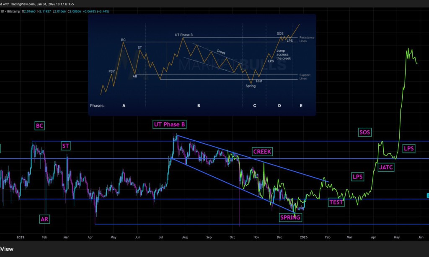Select the UT Phase B label
Viewport: 429px width, 257px height.
click(x=170, y=124)
